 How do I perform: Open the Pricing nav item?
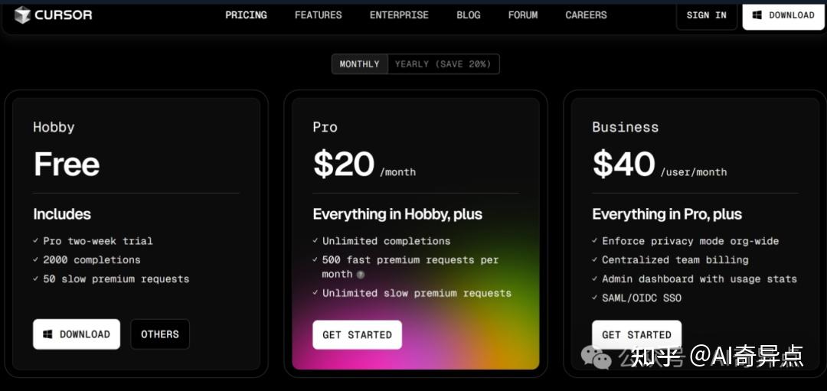click(246, 15)
